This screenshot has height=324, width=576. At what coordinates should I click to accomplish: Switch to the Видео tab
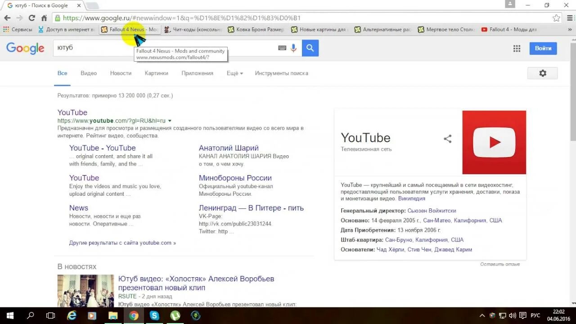[x=89, y=73]
